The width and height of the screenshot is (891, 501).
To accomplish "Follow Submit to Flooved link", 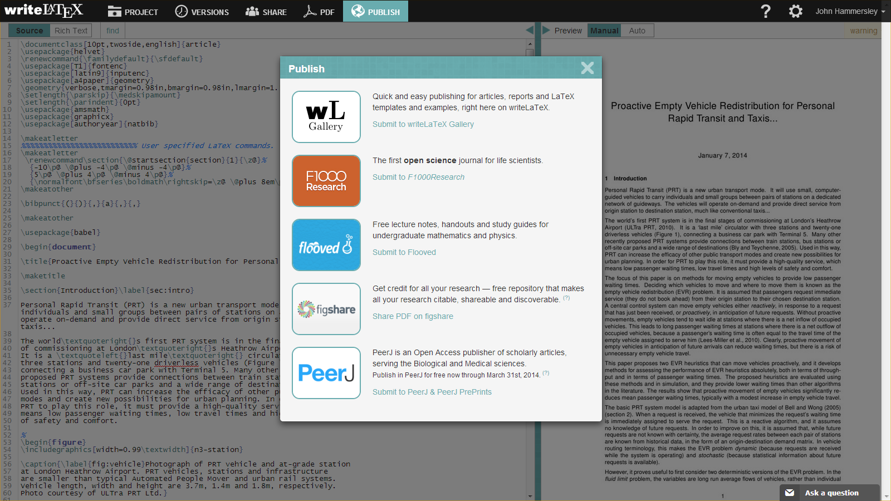I will (x=404, y=252).
